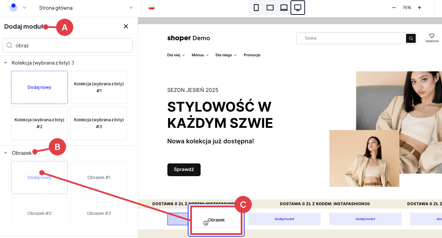
Task: Open Ulubione via the heart icon
Action: tap(432, 36)
